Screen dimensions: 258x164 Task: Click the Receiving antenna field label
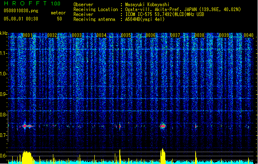(94, 19)
